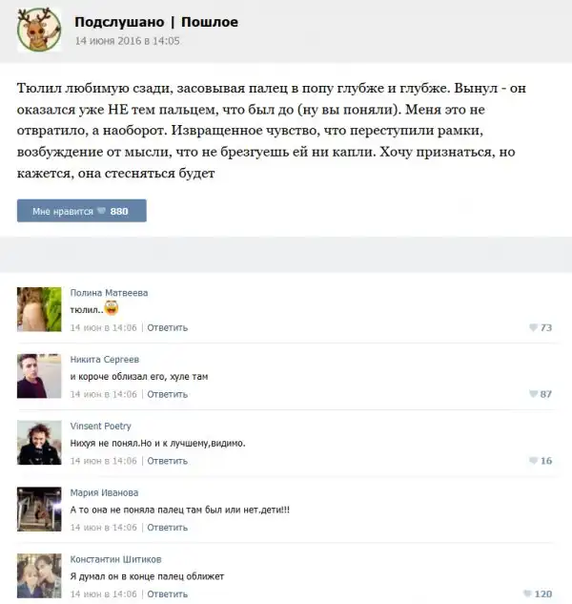Click the heart icon with 120 likes

coord(528,594)
